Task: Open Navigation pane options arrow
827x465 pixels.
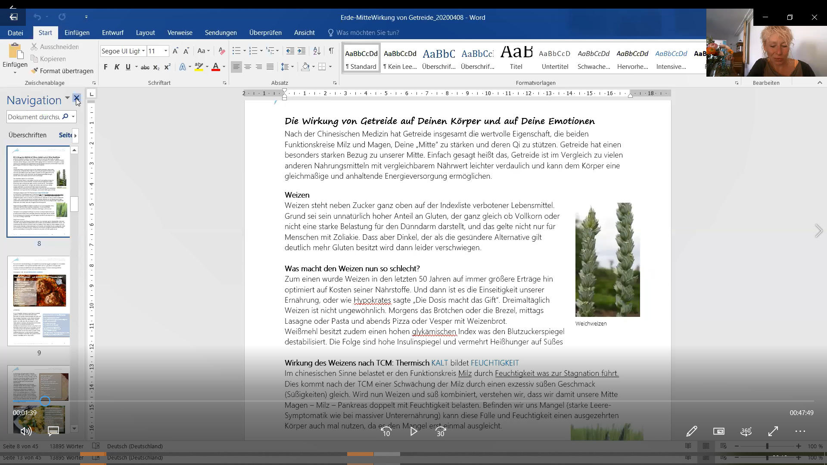Action: pos(67,99)
